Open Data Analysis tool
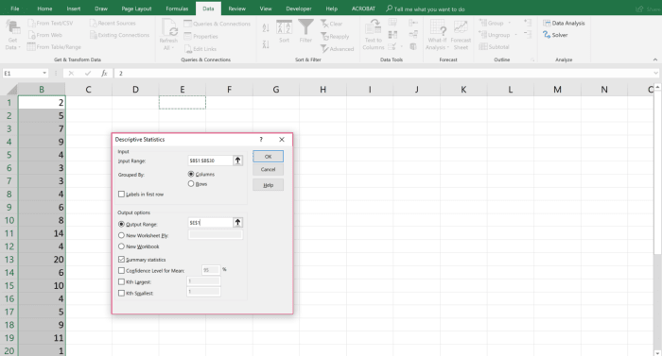 (564, 24)
